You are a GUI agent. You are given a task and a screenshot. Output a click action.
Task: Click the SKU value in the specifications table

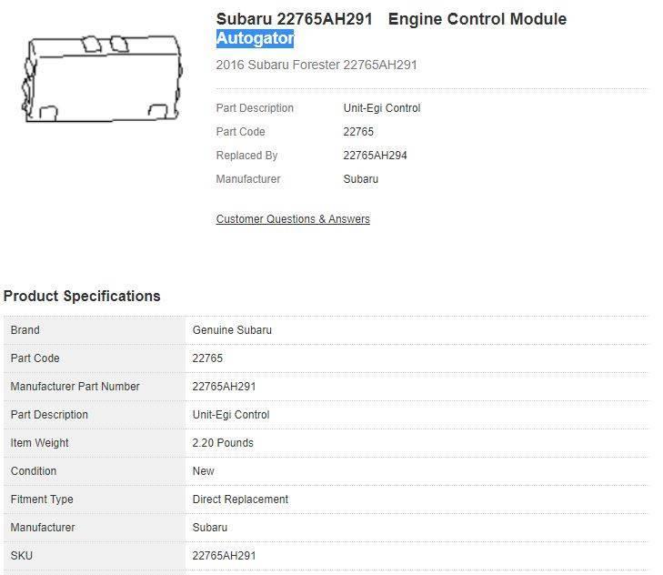pos(224,556)
